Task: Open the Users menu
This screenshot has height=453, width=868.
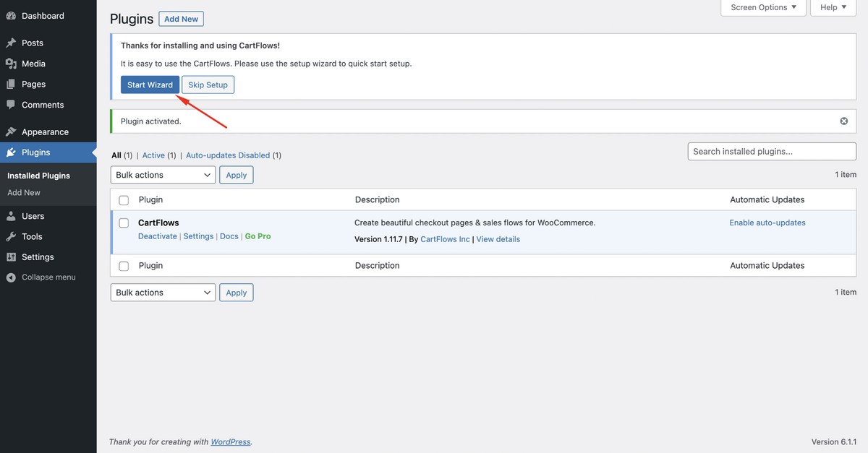Action: pos(33,216)
